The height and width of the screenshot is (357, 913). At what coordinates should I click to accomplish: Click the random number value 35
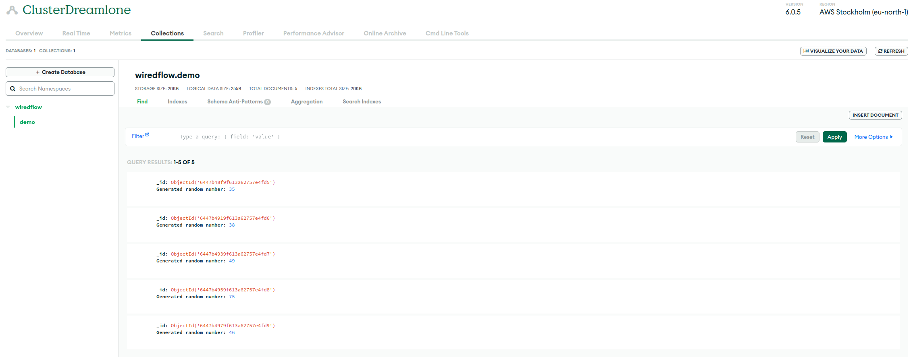pos(232,189)
